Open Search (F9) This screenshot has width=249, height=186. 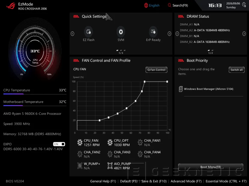click(x=180, y=5)
